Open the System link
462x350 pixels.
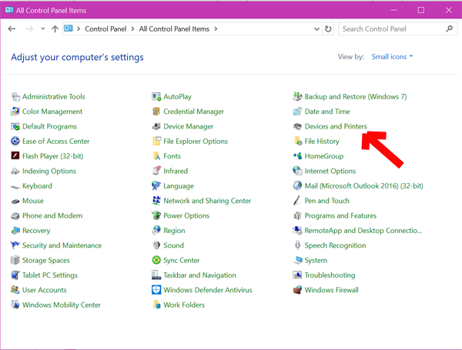click(x=316, y=260)
